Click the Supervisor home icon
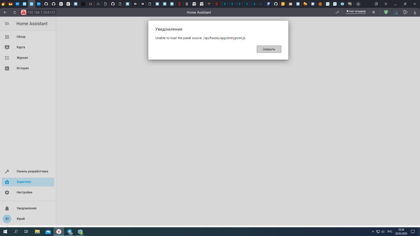Image resolution: width=420 pixels, height=236 pixels. [7, 182]
